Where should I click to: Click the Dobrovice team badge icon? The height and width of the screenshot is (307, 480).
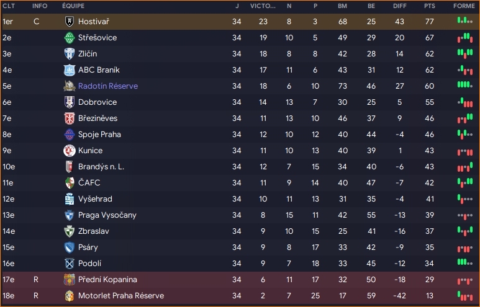click(x=69, y=102)
